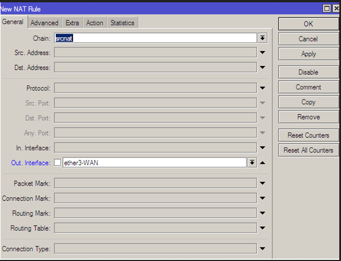
Task: Expand the Connection Type field
Action: (262, 248)
